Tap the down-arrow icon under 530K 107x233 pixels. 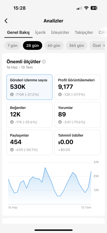[12, 94]
